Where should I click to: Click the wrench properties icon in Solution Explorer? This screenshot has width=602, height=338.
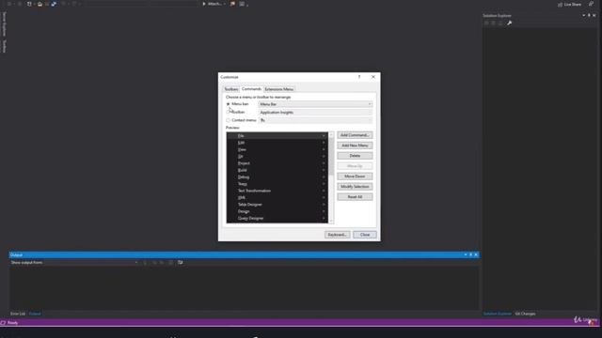(x=509, y=23)
